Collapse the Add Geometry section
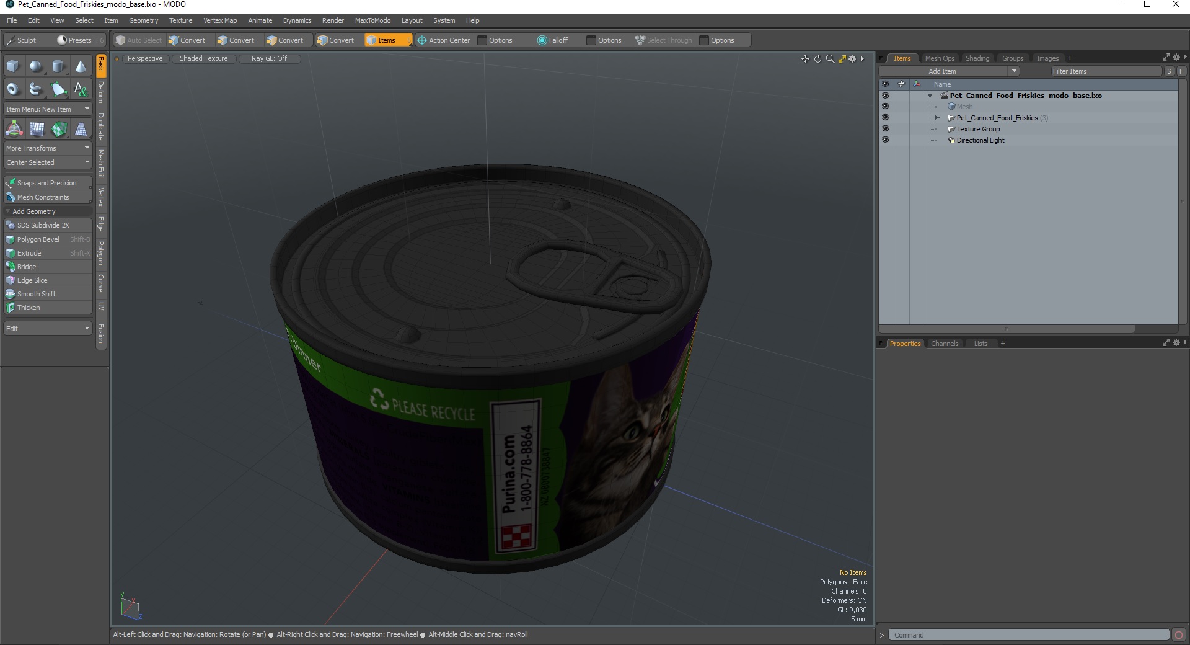Viewport: 1190px width, 645px height. 8,211
